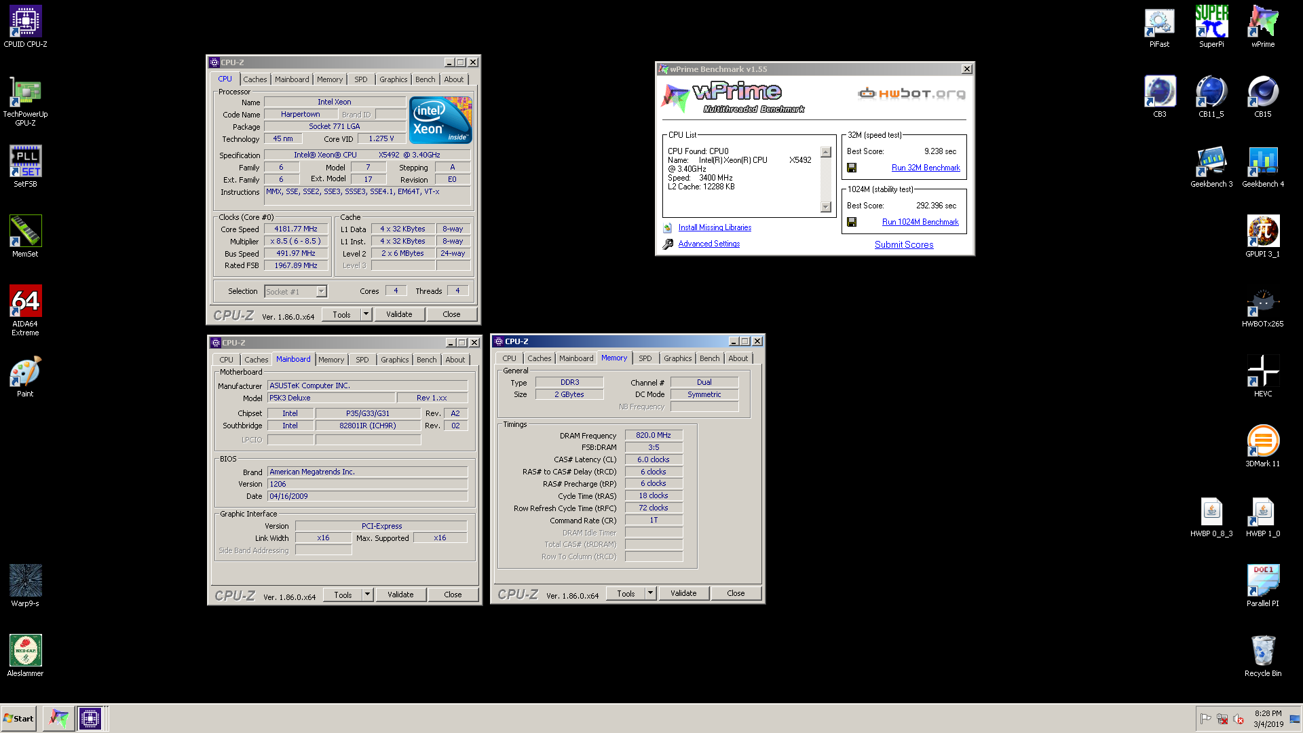The image size is (1303, 733).
Task: Click Validate in the Mainboard CPU-Z window
Action: [400, 595]
